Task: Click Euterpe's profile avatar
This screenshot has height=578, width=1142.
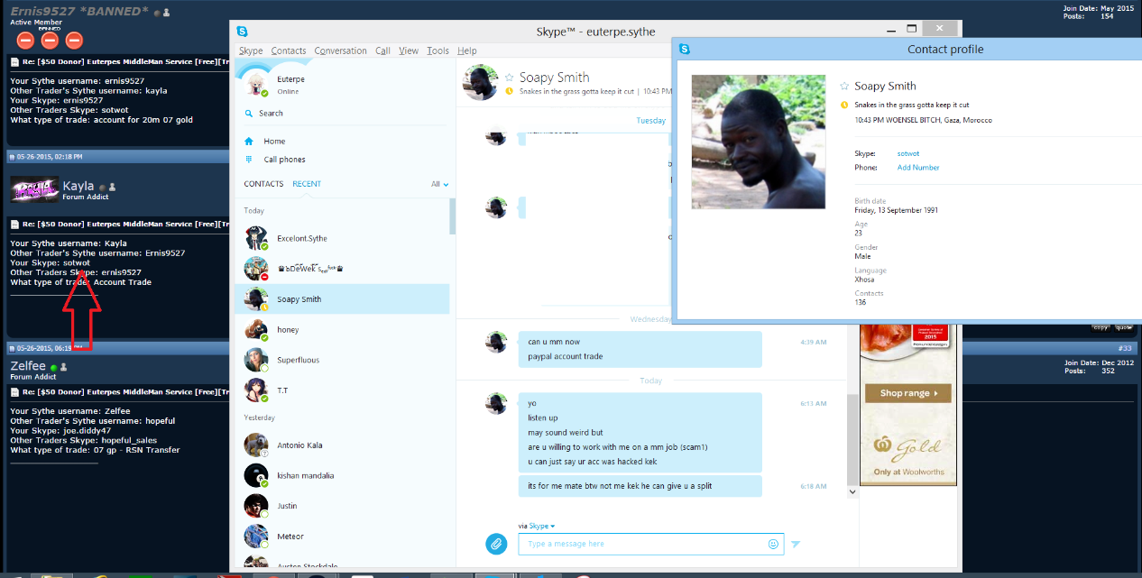Action: [257, 85]
